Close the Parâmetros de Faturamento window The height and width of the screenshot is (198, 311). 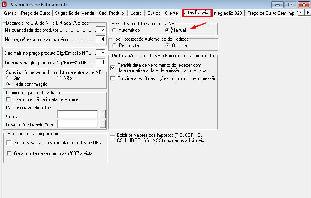[x=304, y=4]
